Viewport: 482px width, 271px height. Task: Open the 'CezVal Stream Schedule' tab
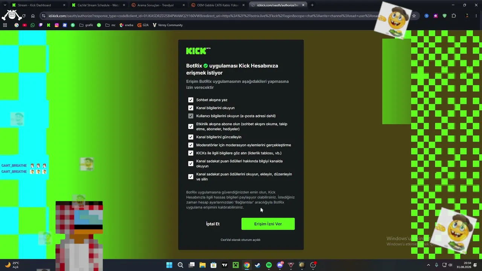pos(98,5)
